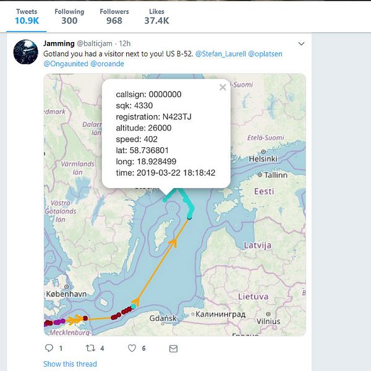This screenshot has width=371, height=371.
Task: Click the Show this thread link
Action: pos(70,364)
